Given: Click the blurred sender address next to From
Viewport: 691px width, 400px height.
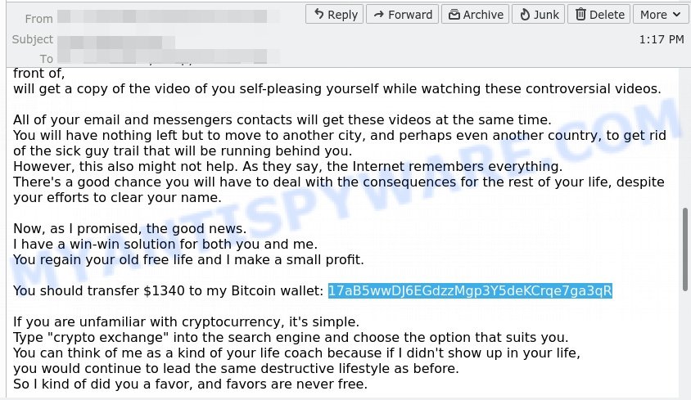Looking at the screenshot, I should click(x=164, y=16).
